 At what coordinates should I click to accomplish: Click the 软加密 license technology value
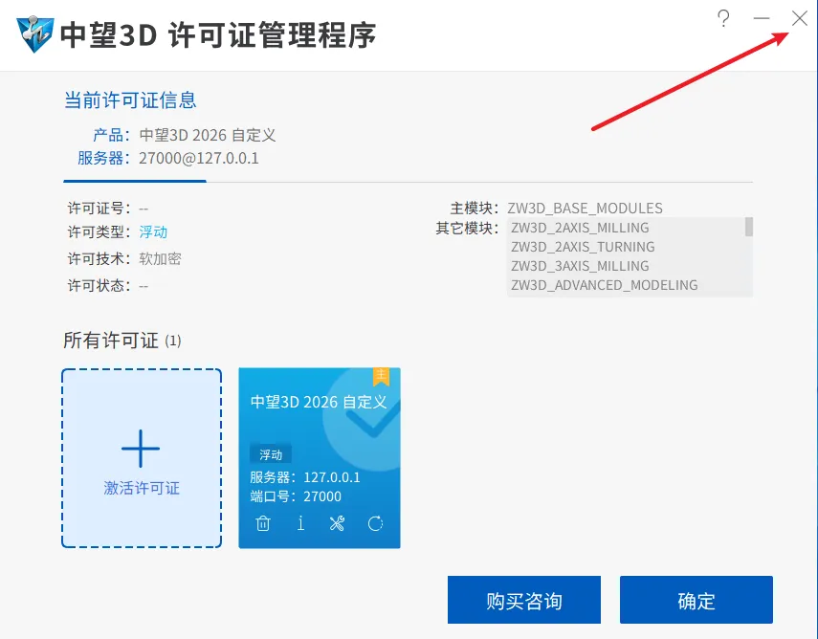click(160, 258)
